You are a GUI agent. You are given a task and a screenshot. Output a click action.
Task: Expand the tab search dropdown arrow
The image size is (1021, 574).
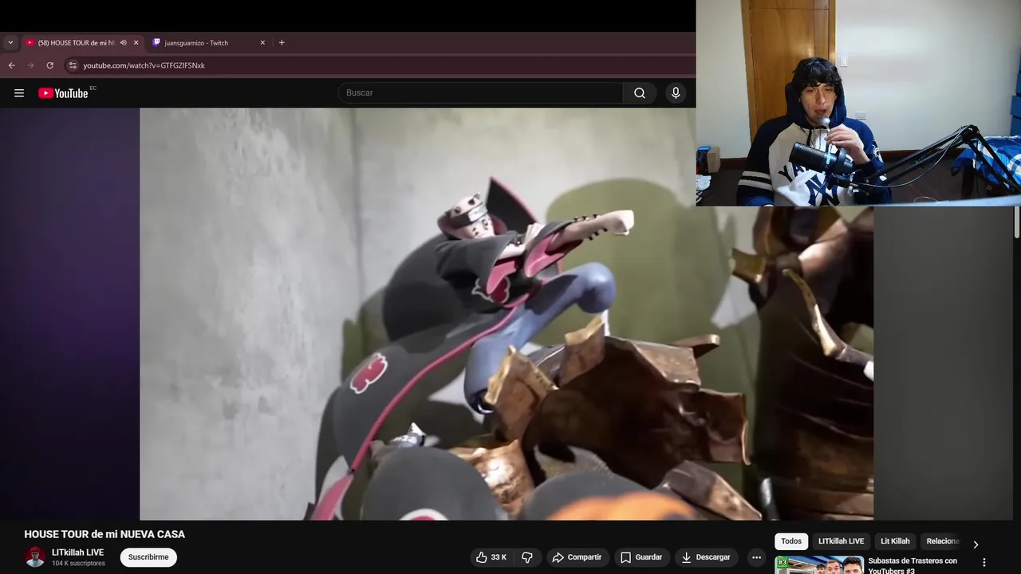[10, 43]
